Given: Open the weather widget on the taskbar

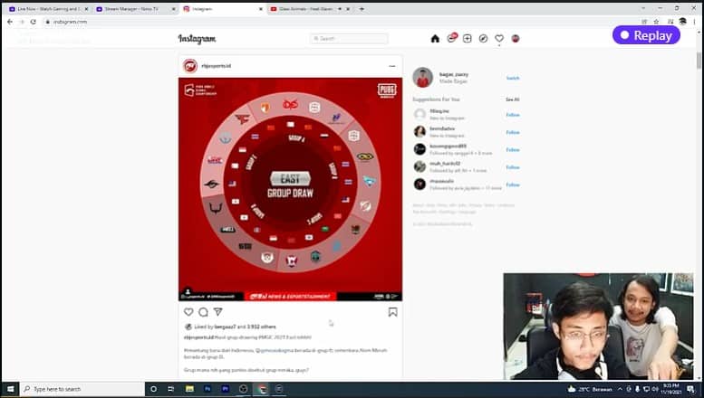Looking at the screenshot, I should click(x=590, y=389).
